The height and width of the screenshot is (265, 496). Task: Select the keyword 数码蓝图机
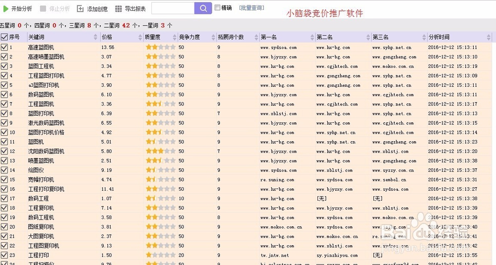(41, 95)
